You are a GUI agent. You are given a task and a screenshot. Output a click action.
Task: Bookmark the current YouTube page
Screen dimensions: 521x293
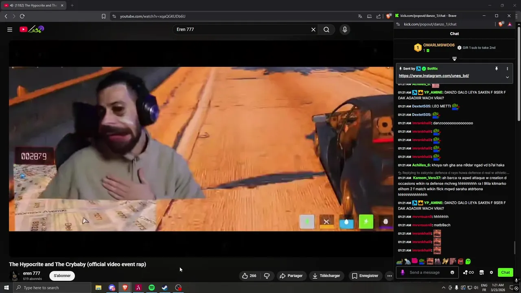pyautogui.click(x=103, y=16)
